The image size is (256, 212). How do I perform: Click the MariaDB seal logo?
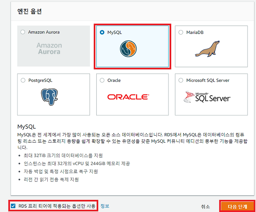tap(207, 49)
